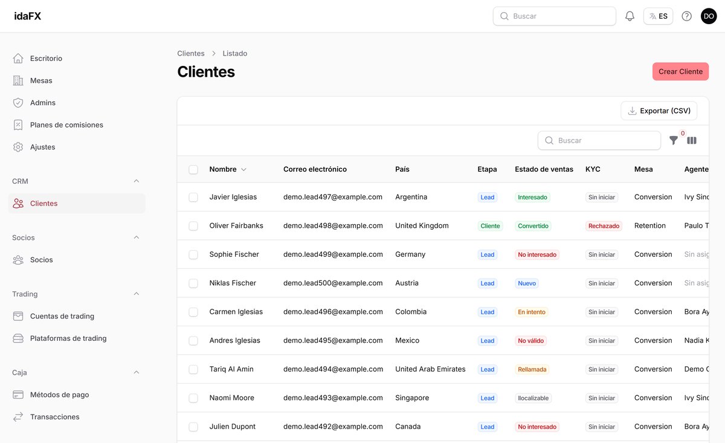Focus the table Buscar search field

pos(599,140)
